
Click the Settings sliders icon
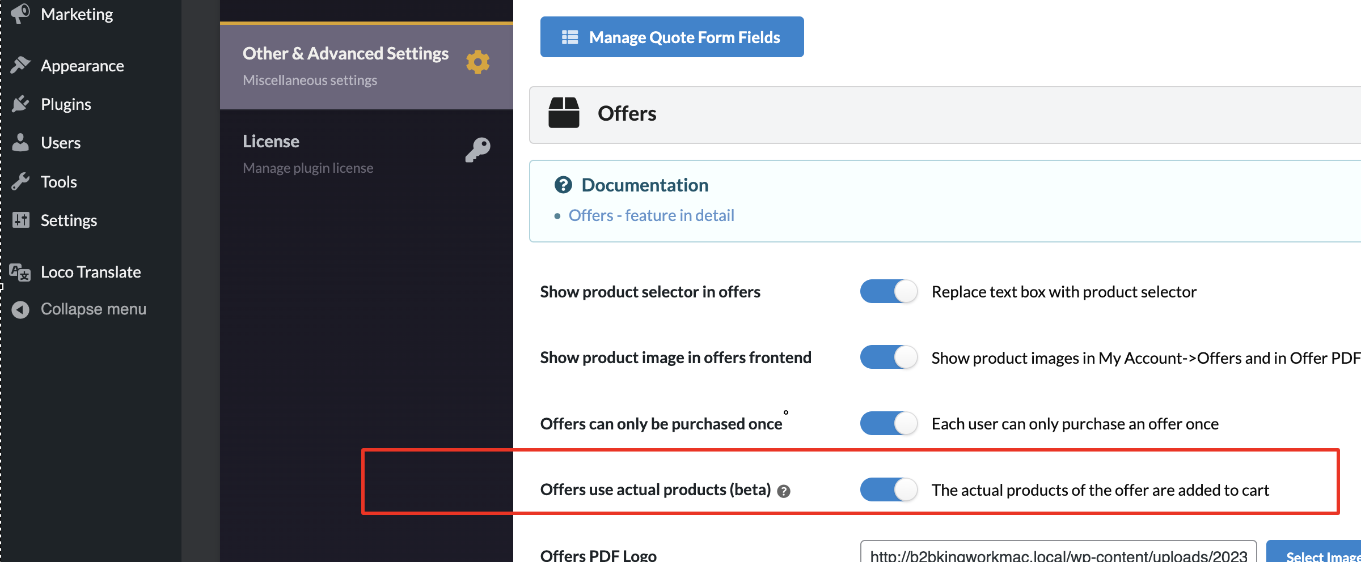tap(20, 220)
